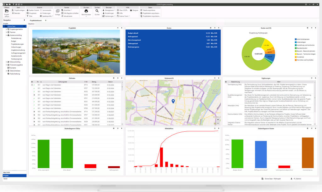
Task: Toggle the Summenzeile option
Action: [46, 10]
